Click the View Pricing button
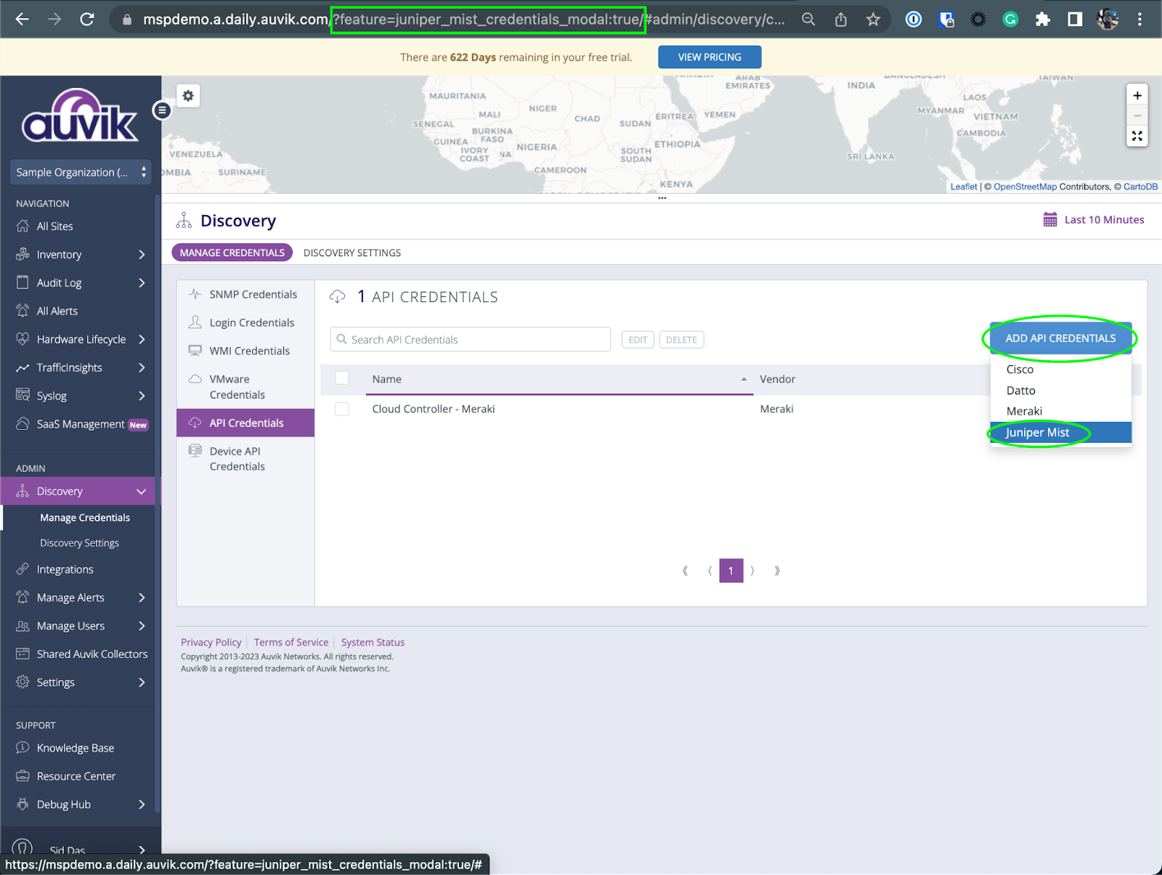 pyautogui.click(x=709, y=57)
